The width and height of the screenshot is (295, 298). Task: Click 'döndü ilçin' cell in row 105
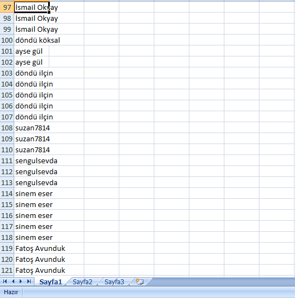point(32,95)
